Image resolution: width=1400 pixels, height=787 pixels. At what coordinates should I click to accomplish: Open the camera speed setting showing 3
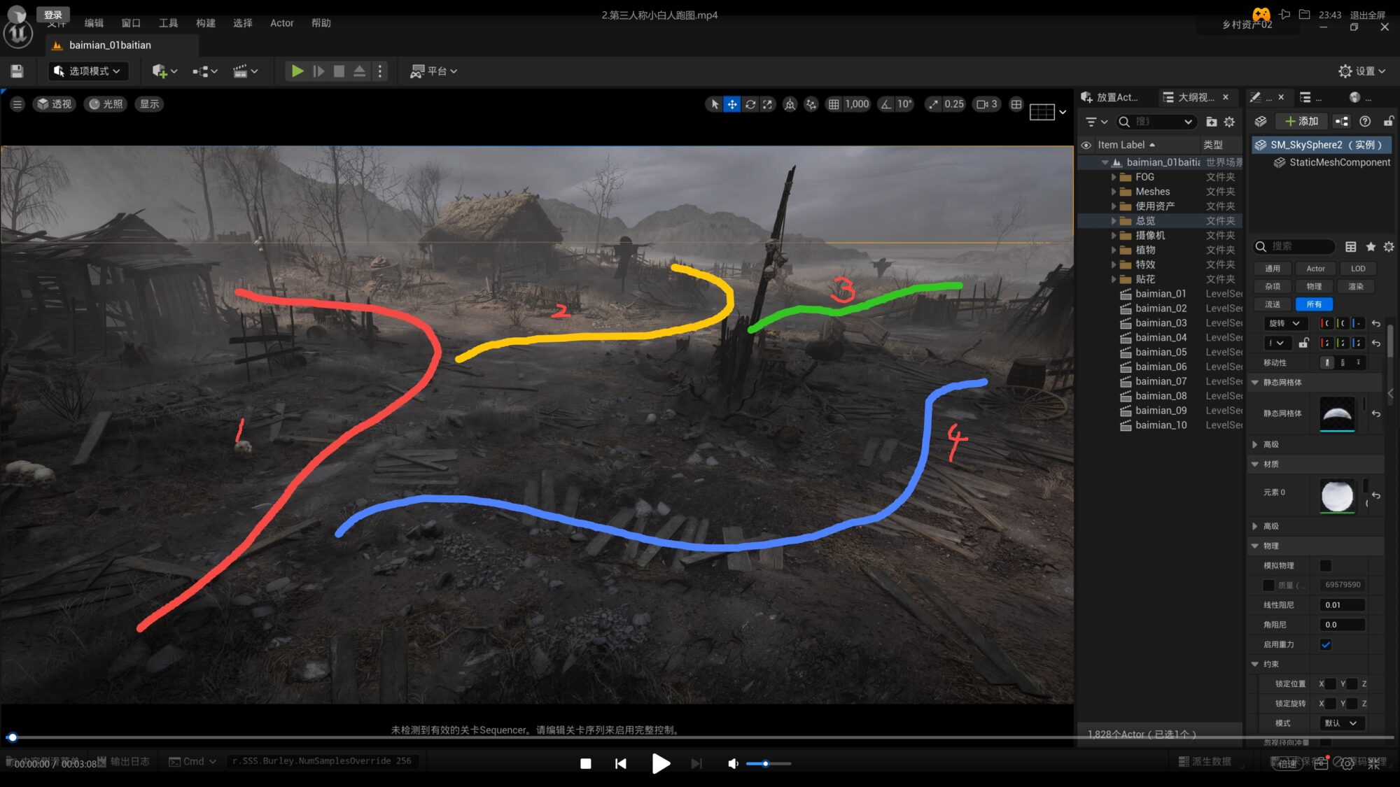click(987, 104)
